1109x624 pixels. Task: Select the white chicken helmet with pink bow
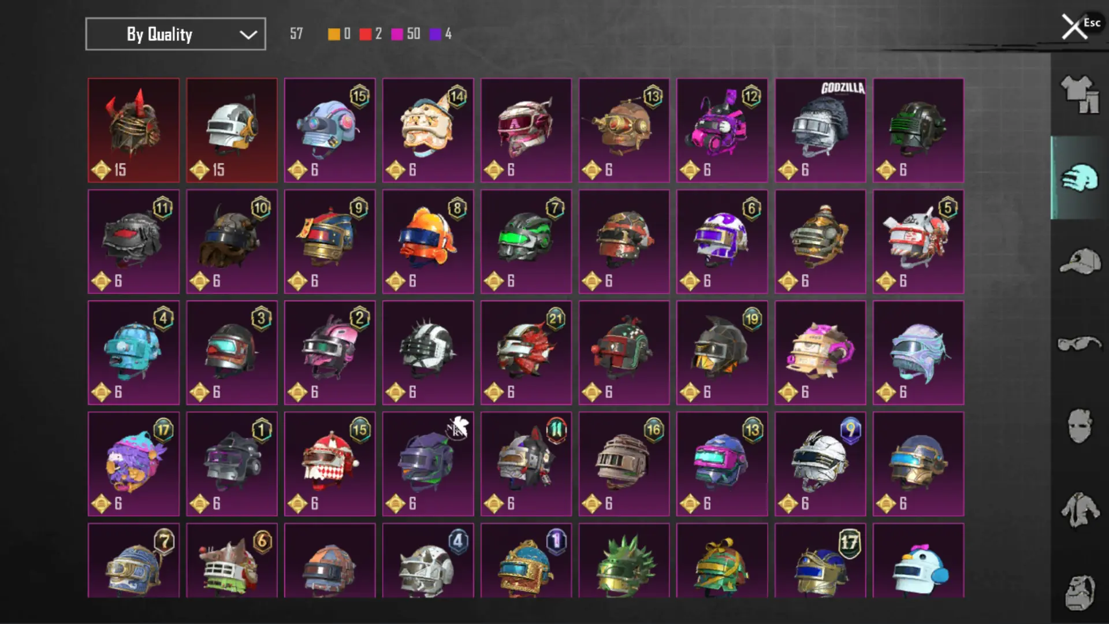pyautogui.click(x=918, y=560)
